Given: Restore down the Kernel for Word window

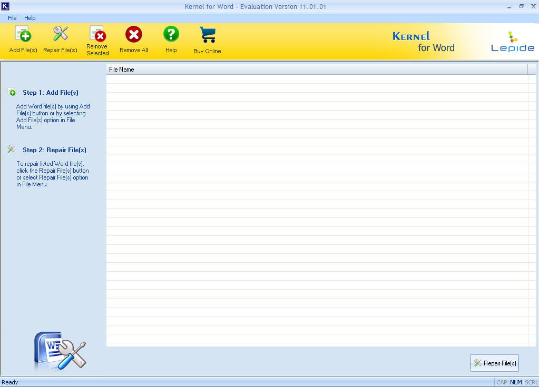Looking at the screenshot, I should click(522, 6).
